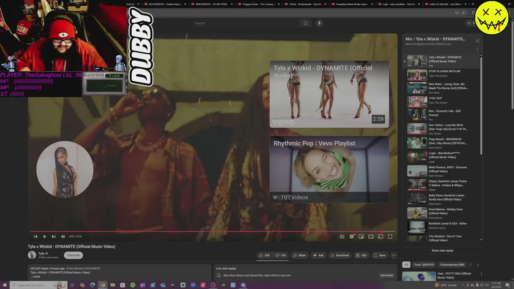Switch to YoungBoy Never Broke Again tab

click(x=352, y=4)
